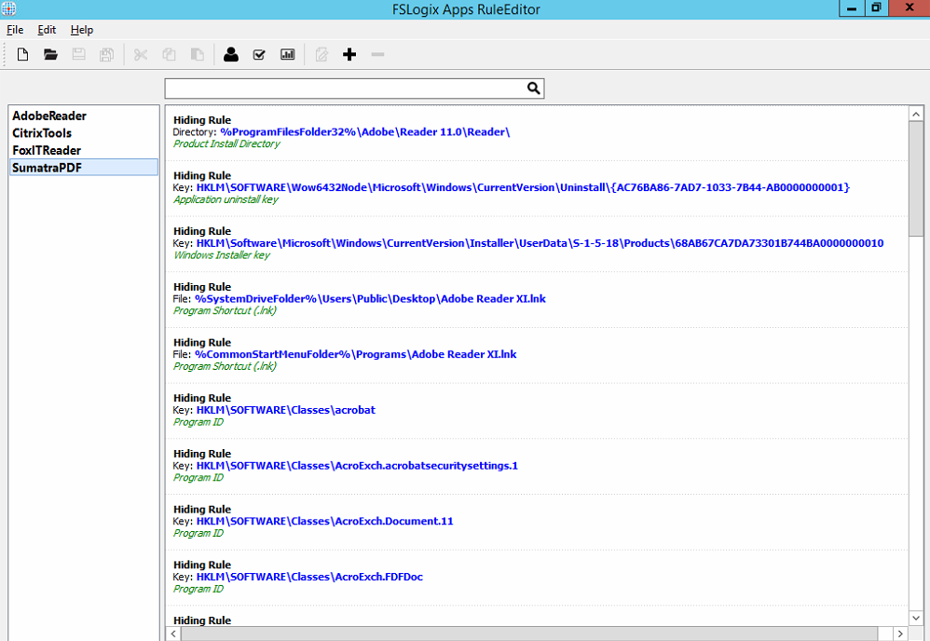Viewport: 930px width, 641px height.
Task: Click the vertical scrollbar up arrow
Action: (916, 114)
